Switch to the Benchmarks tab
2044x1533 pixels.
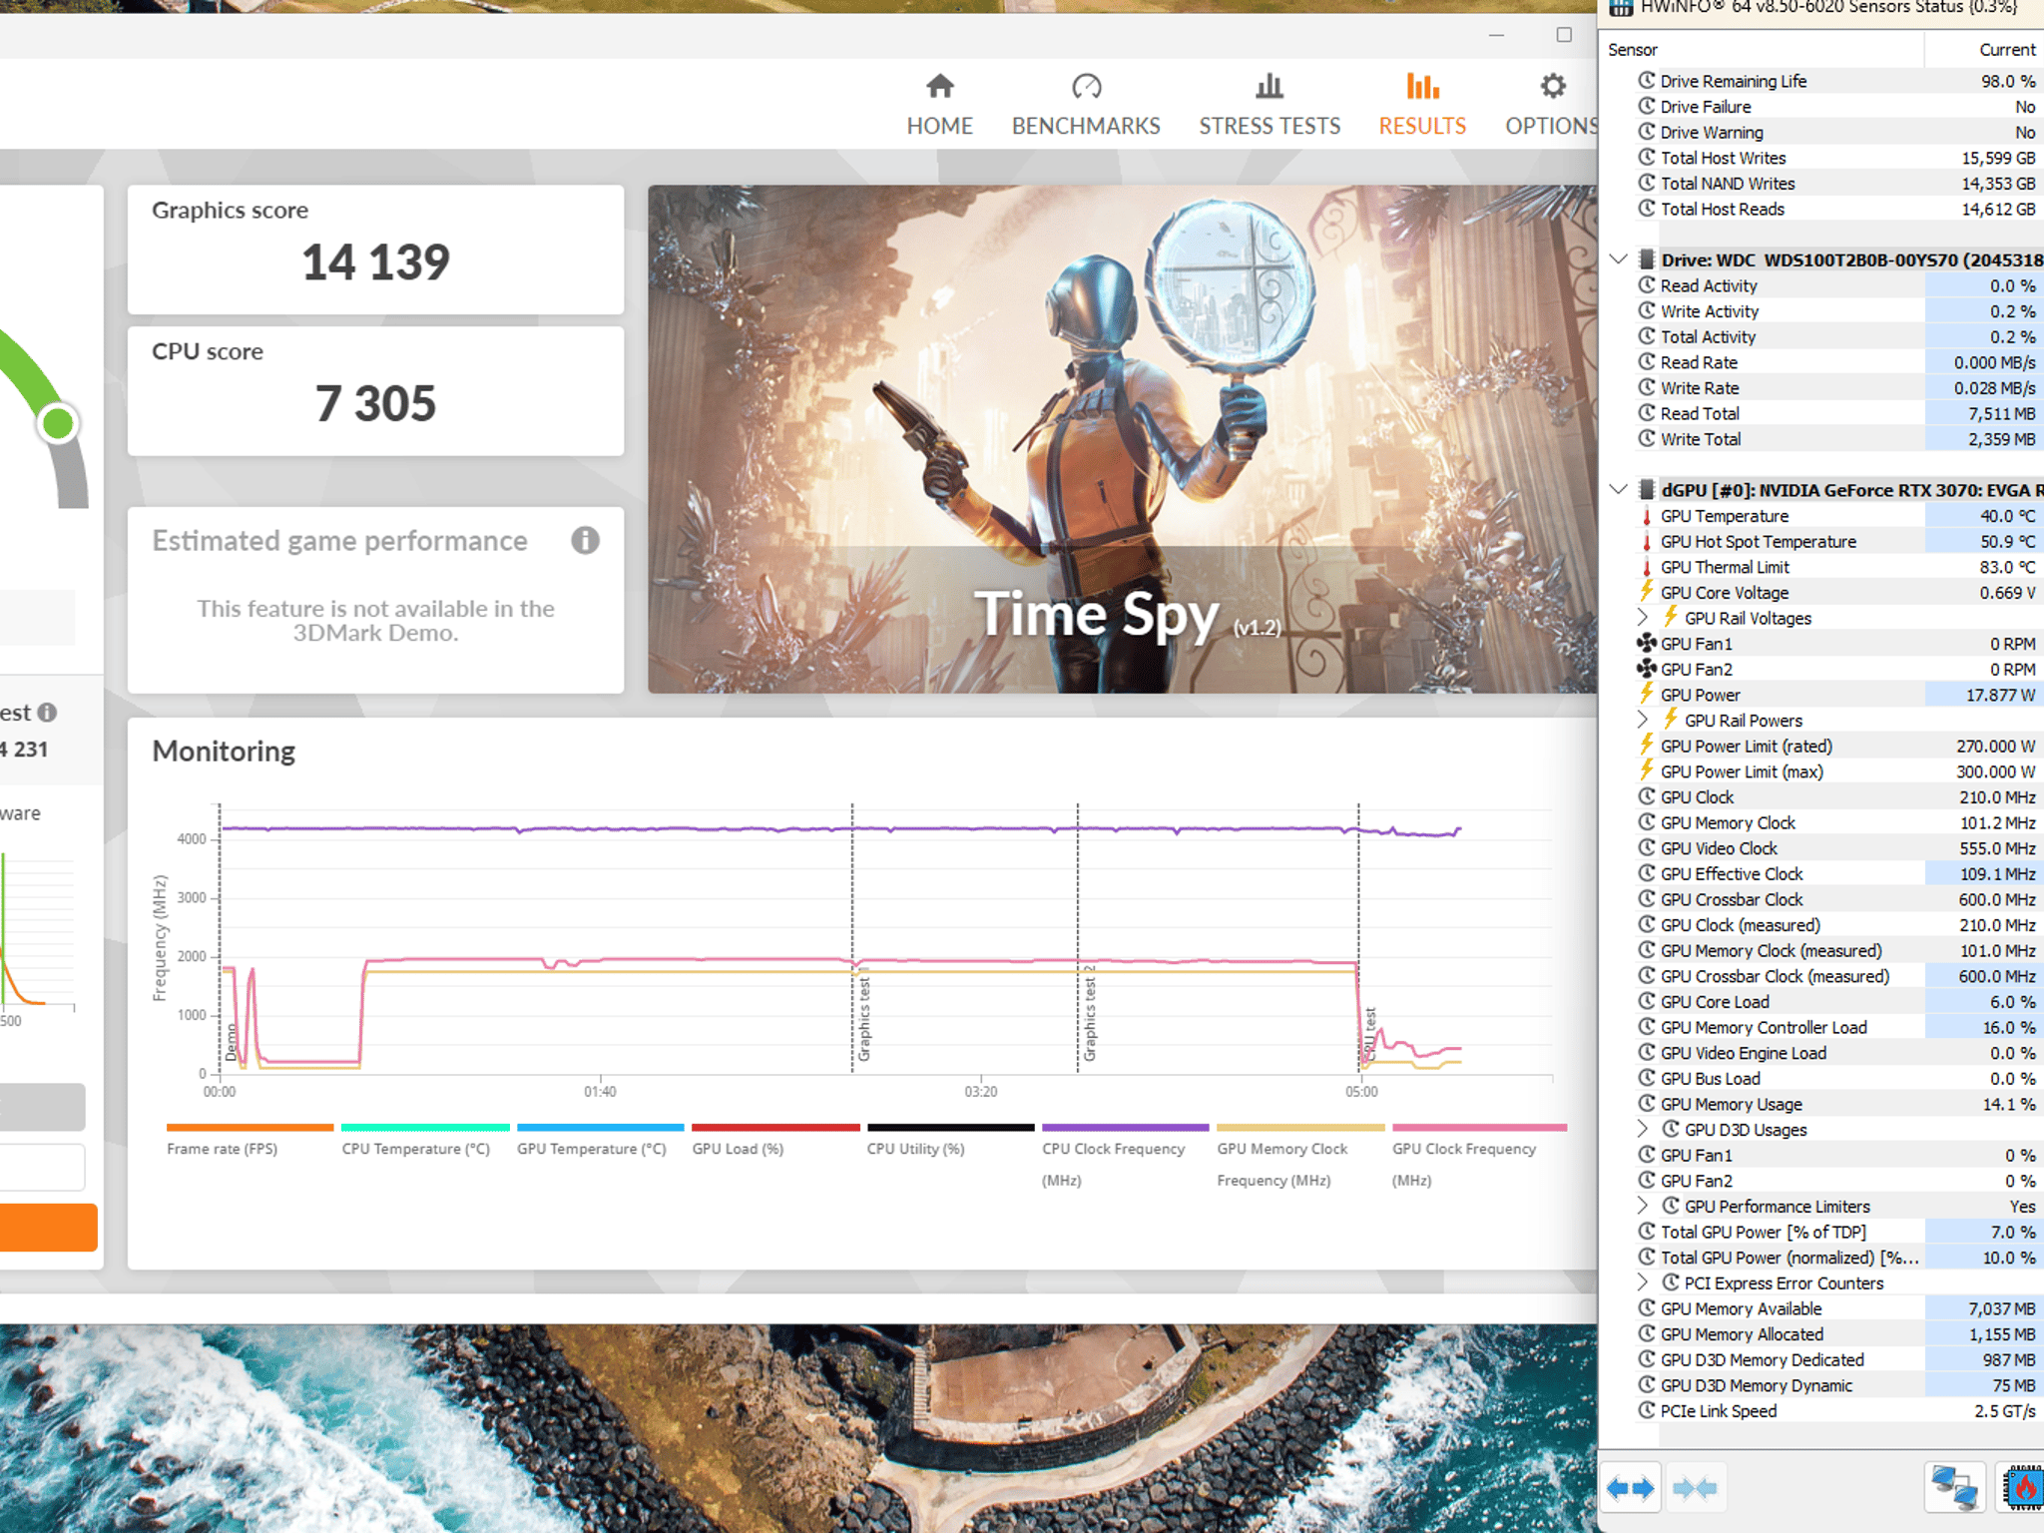pyautogui.click(x=1086, y=105)
